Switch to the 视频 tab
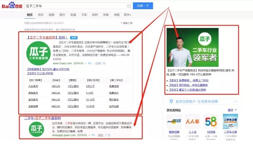253x145 pixels. 52,15
